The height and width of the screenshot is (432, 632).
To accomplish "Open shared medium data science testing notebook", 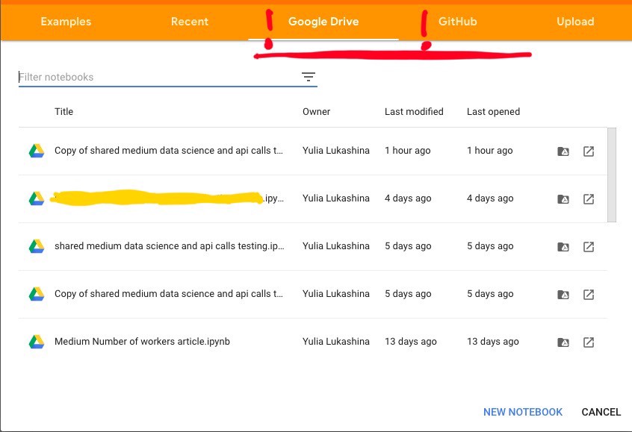I will tap(170, 246).
